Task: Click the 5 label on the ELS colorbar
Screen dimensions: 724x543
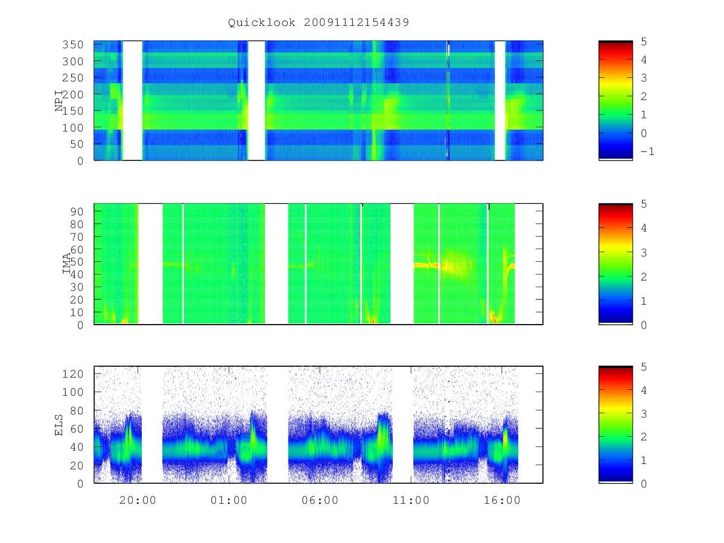Action: coord(644,367)
